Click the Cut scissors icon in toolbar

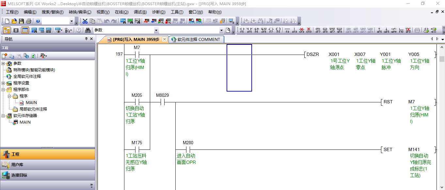click(x=85, y=21)
